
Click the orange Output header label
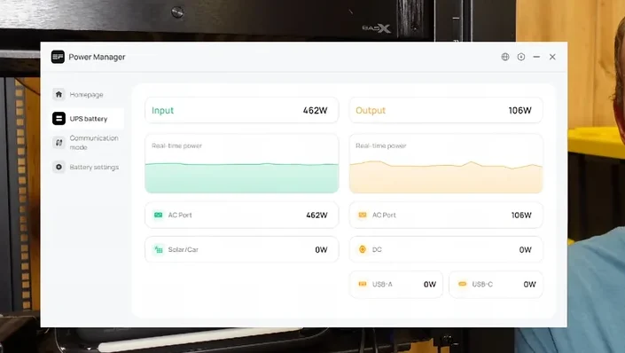371,111
